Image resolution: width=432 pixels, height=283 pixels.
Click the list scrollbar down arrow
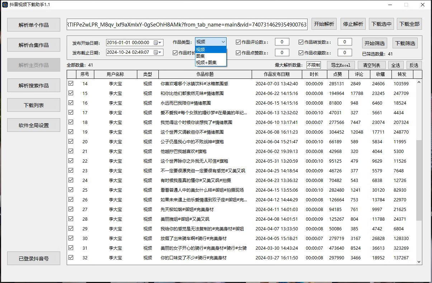[419, 262]
